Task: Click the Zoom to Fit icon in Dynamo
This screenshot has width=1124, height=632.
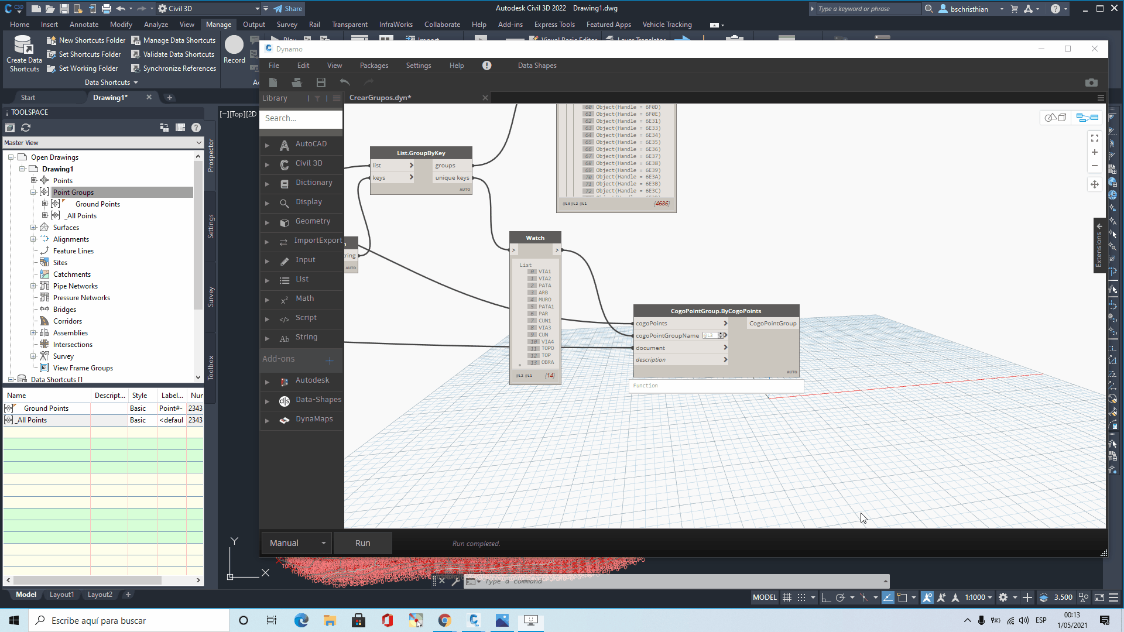Action: click(1095, 138)
